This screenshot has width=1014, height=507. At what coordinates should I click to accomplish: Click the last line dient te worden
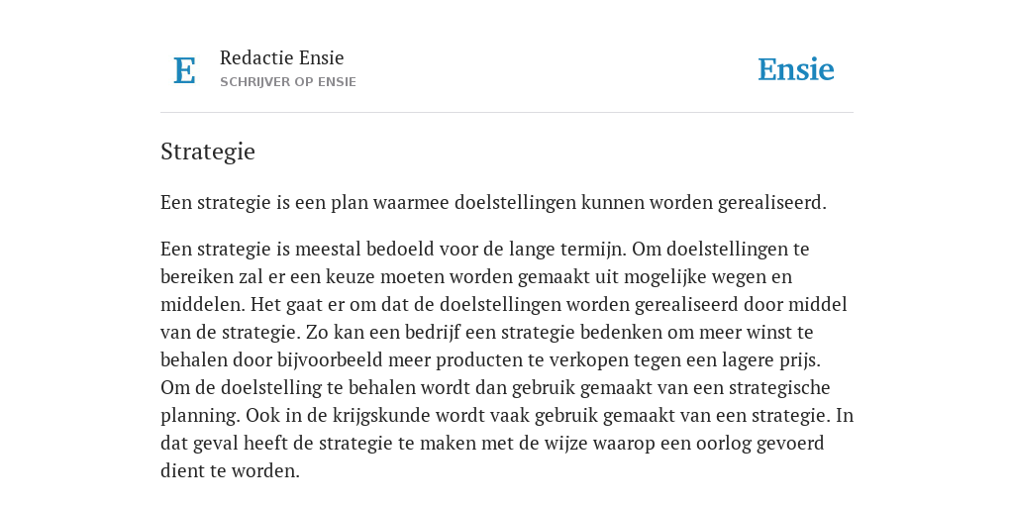pos(230,470)
